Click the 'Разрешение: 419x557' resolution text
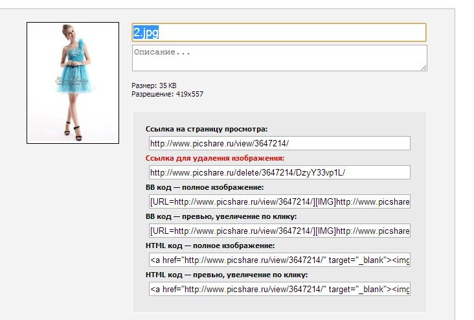 168,94
